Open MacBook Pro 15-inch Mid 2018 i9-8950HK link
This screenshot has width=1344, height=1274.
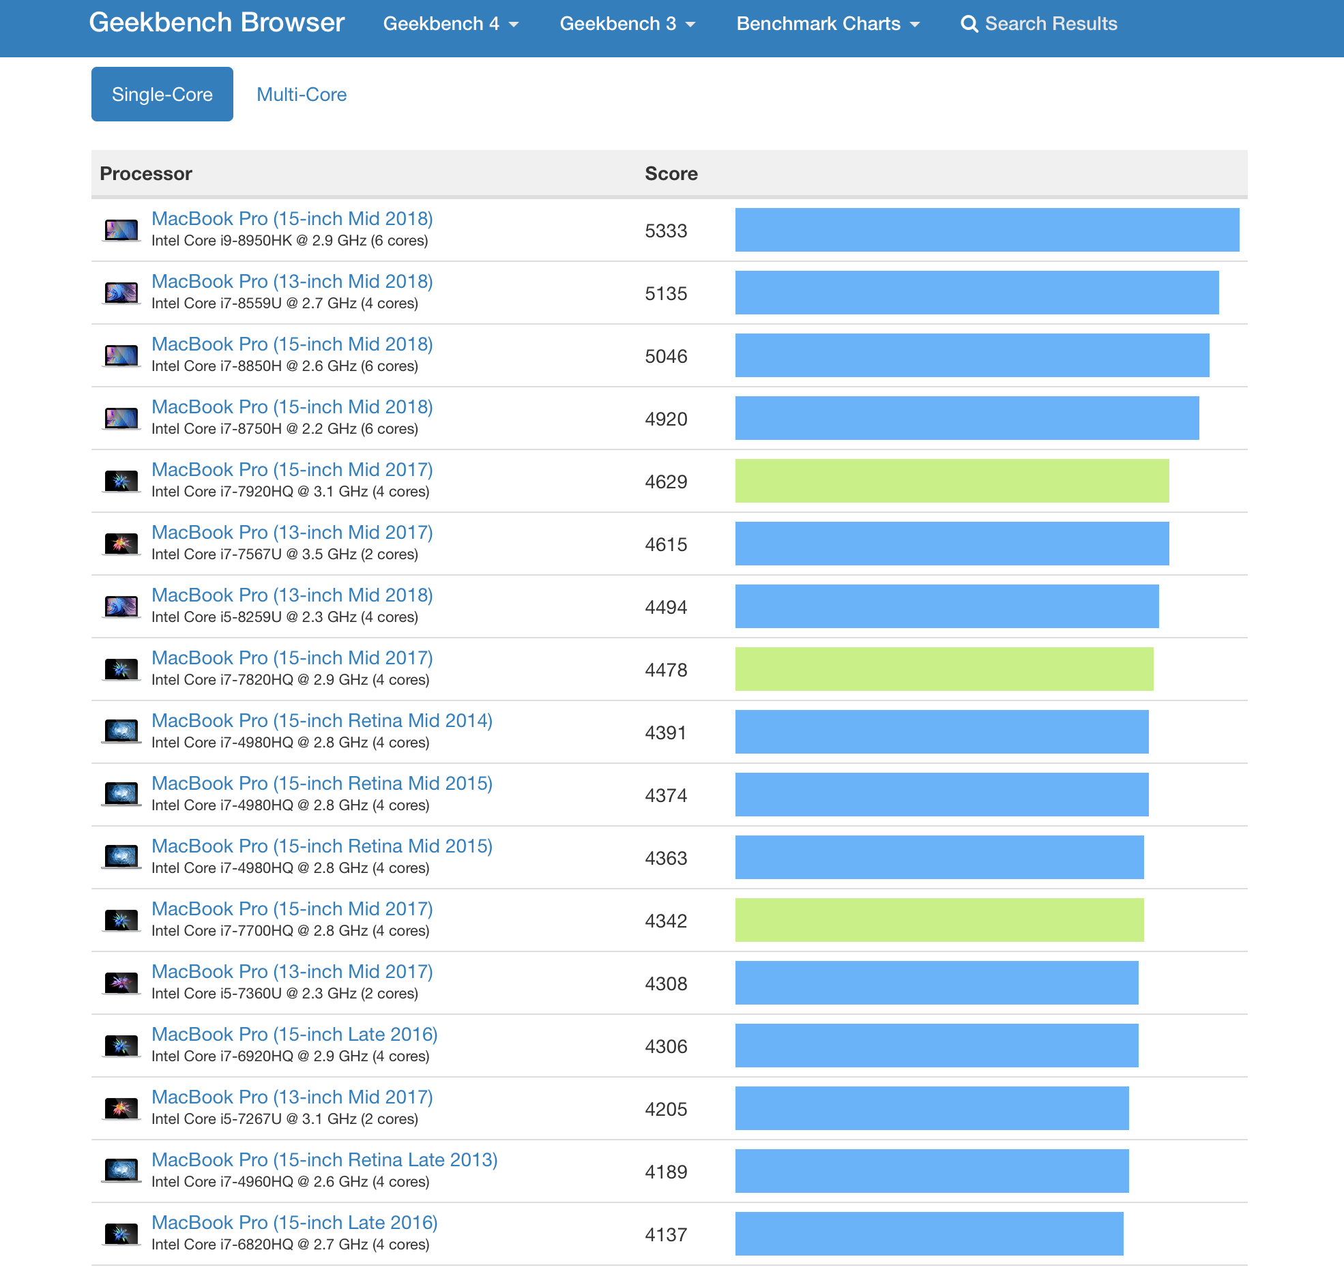click(x=292, y=218)
